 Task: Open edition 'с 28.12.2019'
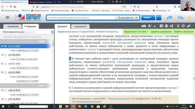coord(14,90)
